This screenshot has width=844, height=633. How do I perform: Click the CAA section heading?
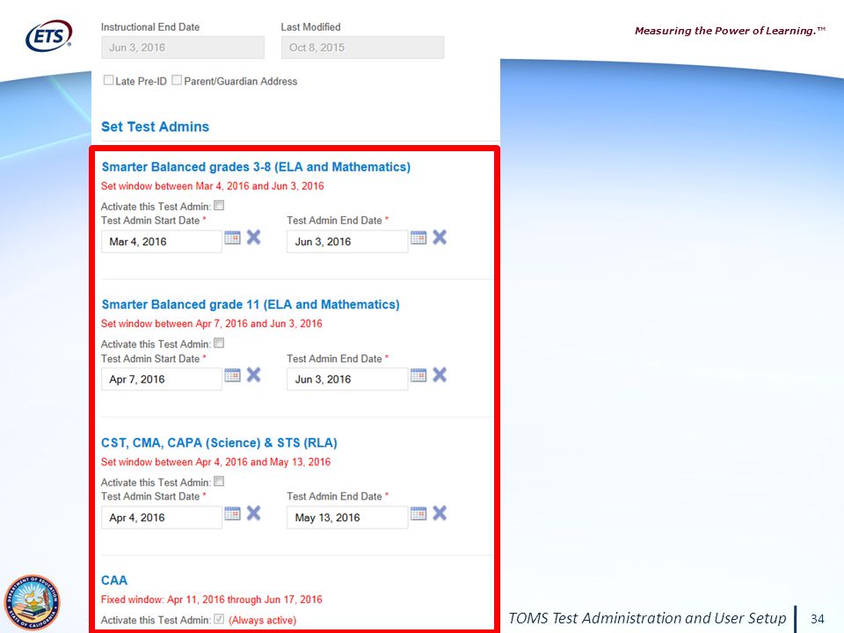pos(114,581)
